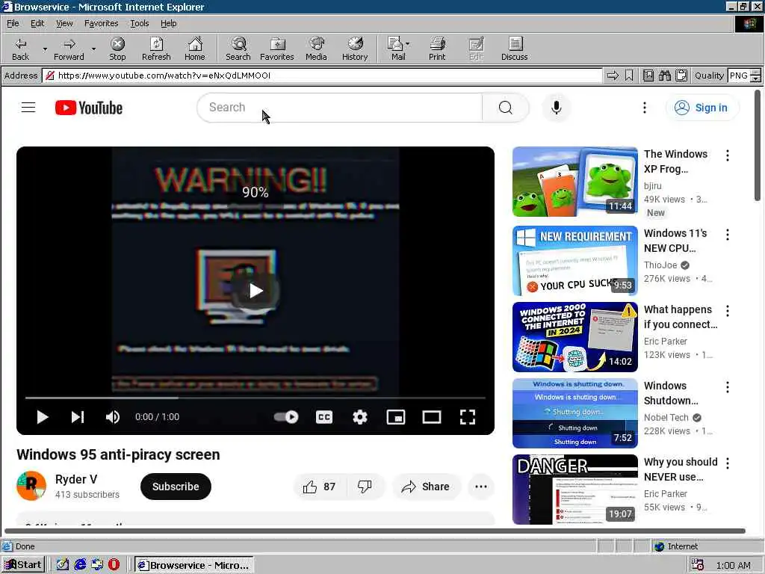
Task: Play the video with the bottom-left play control
Action: pyautogui.click(x=43, y=417)
